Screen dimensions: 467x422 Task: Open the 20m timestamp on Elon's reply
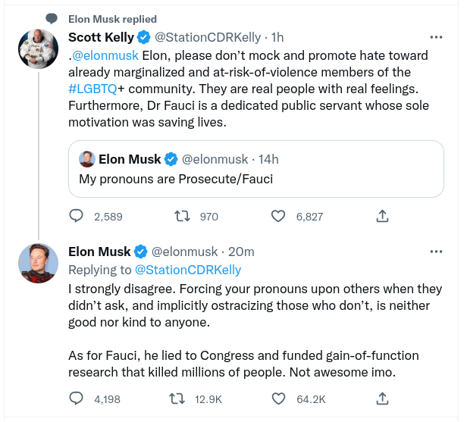[x=241, y=252]
